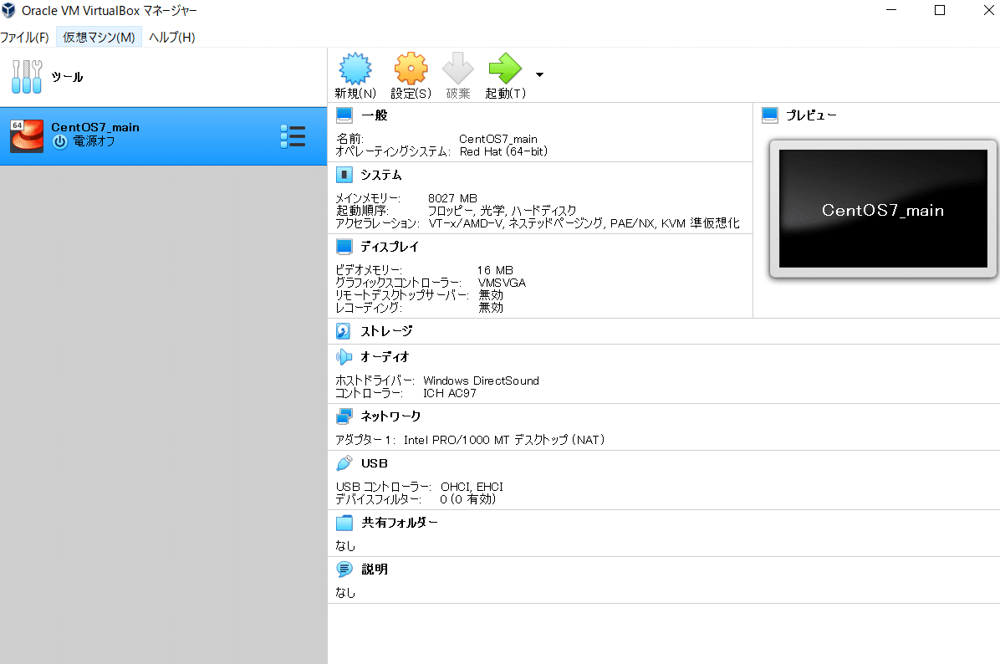Open the ストレージ section heading link
1000x664 pixels.
[x=386, y=331]
